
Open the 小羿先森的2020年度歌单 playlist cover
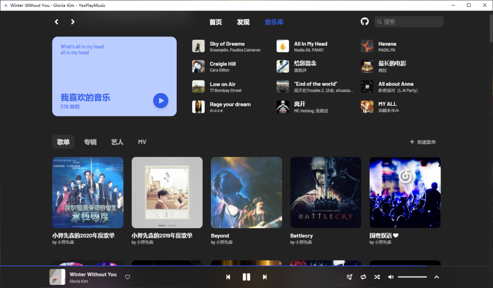pos(88,193)
